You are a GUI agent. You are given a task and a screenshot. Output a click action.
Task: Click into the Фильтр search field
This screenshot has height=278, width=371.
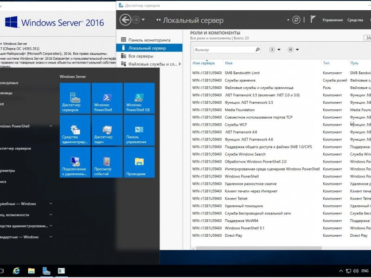(224, 50)
